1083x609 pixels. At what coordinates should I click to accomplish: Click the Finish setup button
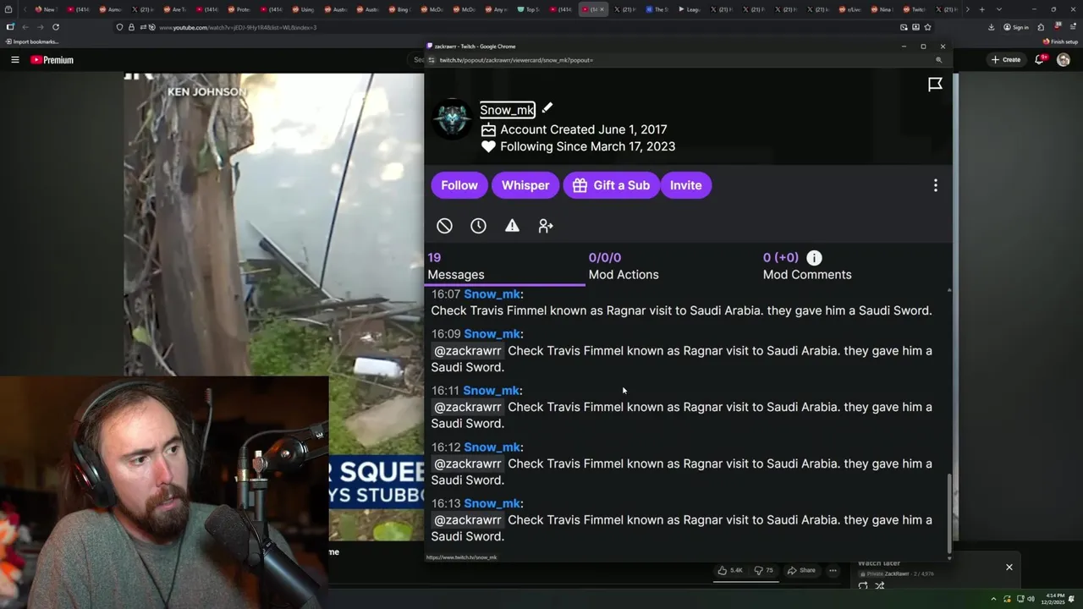click(1060, 41)
